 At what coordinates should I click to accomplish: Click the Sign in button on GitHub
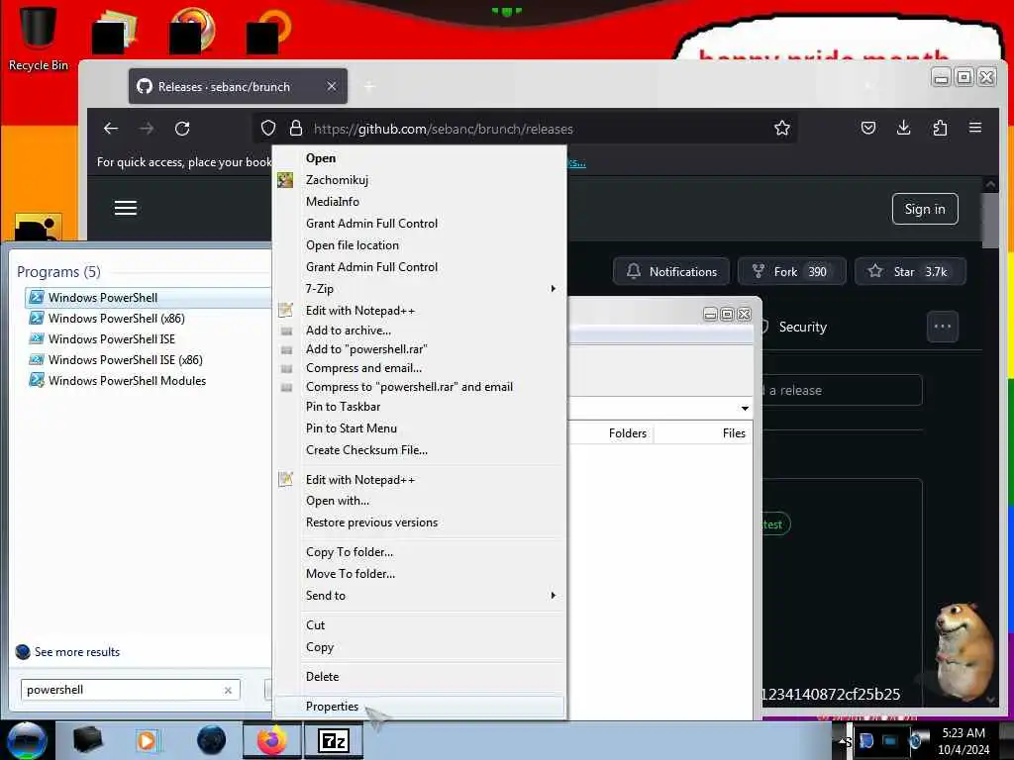[x=925, y=209]
